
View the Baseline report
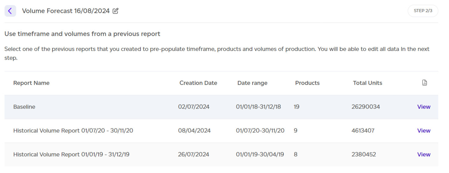click(x=424, y=107)
